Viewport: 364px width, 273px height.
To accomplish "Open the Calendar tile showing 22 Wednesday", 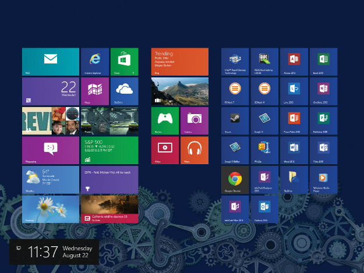I will click(x=50, y=91).
